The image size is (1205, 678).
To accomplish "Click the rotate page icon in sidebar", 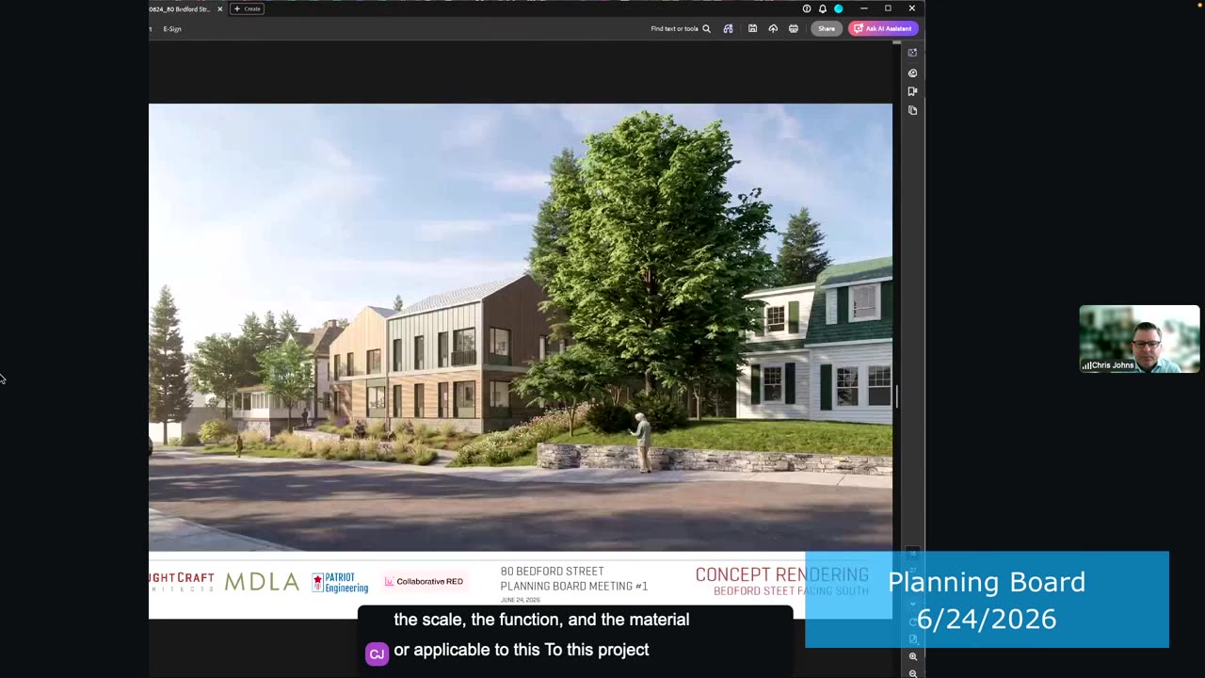I will coord(912,621).
